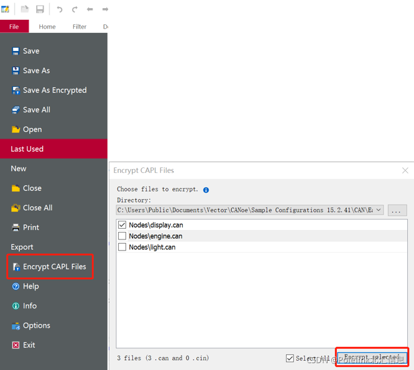Screen dimensions: 414x370
Task: Choose Save As Encrypted menu entry
Action: [x=53, y=90]
